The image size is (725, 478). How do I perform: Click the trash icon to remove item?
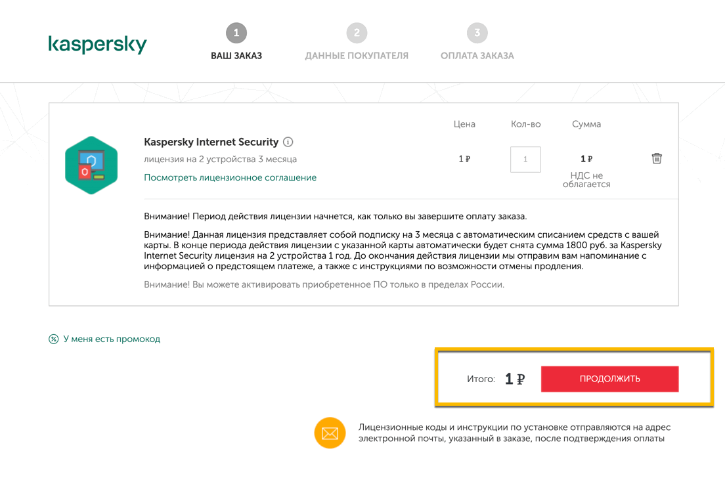[657, 158]
